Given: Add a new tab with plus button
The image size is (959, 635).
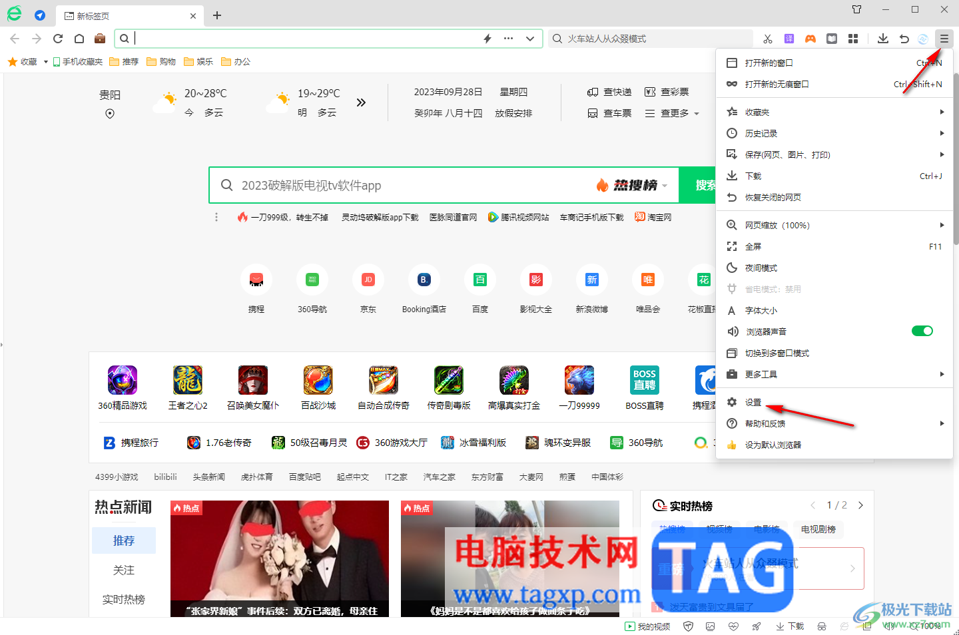Looking at the screenshot, I should [217, 15].
